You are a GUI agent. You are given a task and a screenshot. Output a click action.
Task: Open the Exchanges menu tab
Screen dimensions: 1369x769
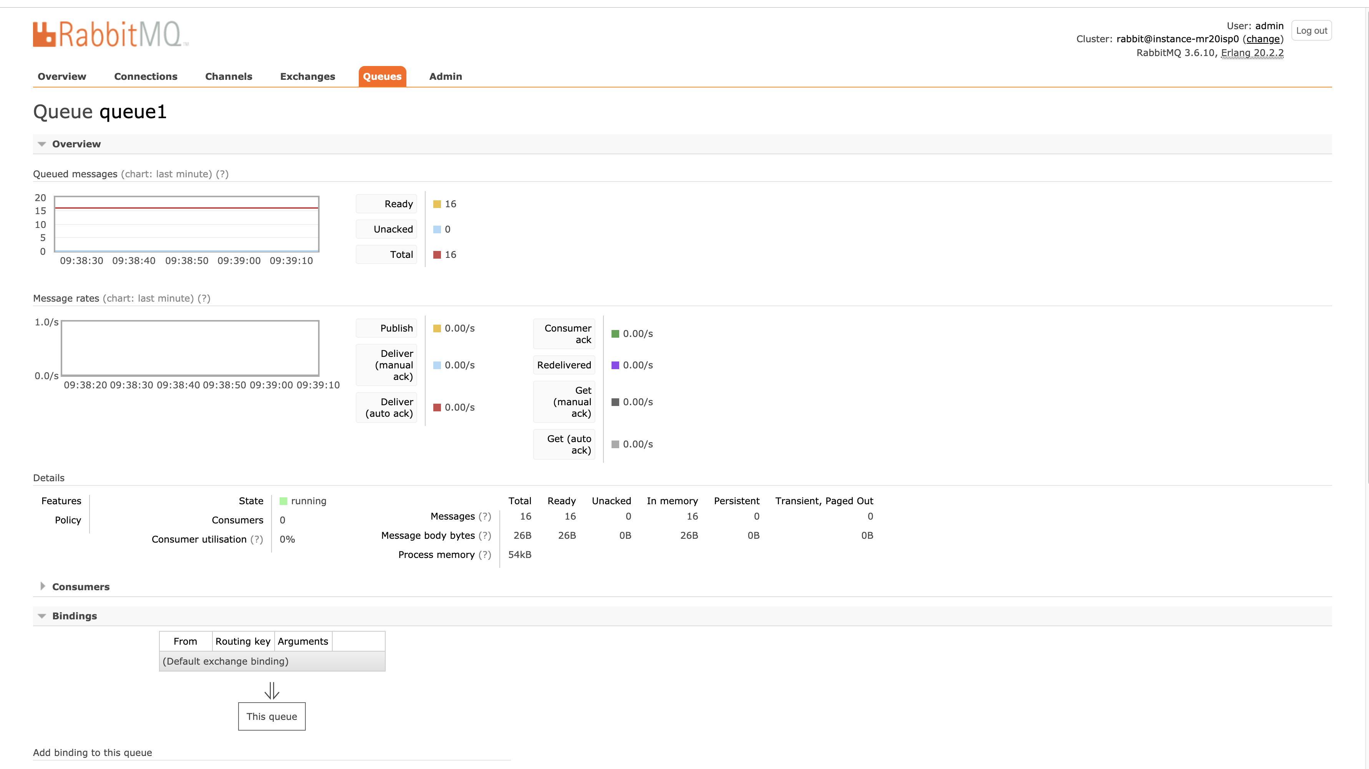(x=307, y=76)
